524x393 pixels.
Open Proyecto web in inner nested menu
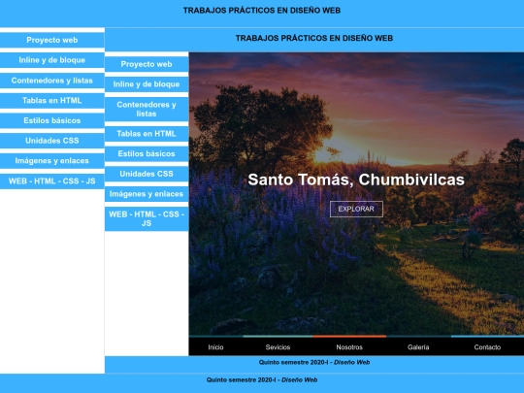click(147, 64)
